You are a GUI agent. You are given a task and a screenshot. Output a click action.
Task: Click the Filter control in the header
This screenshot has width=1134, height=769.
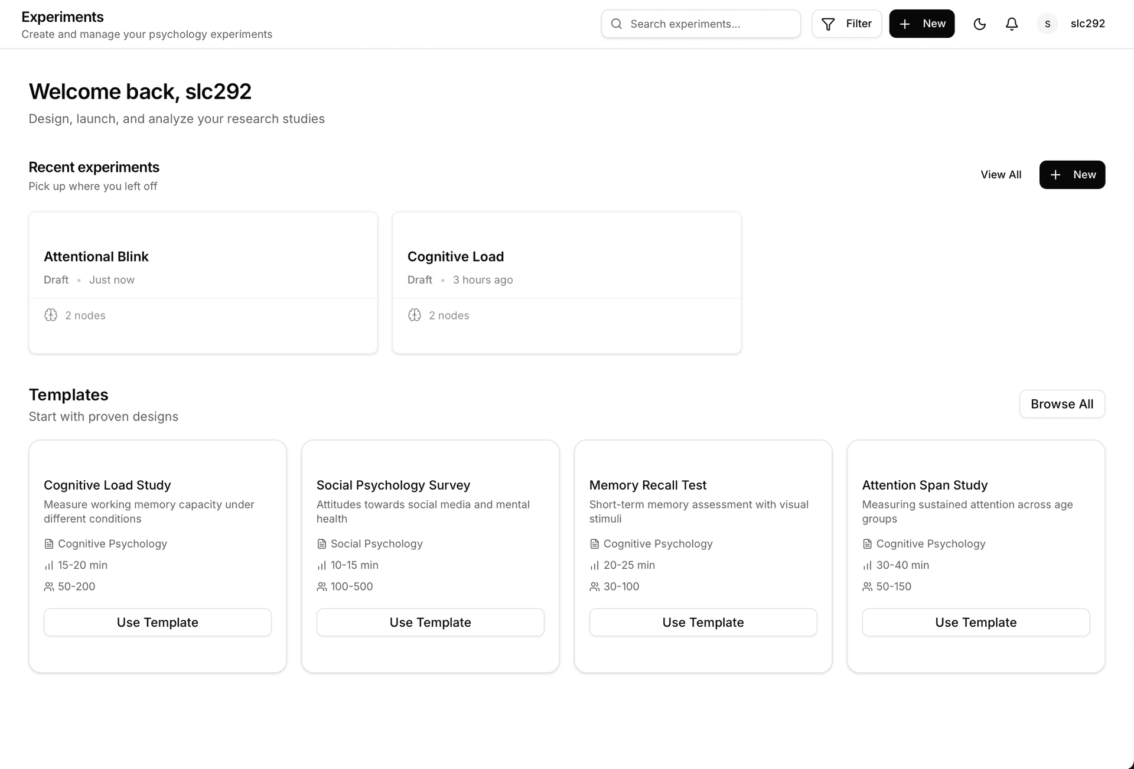pyautogui.click(x=846, y=24)
